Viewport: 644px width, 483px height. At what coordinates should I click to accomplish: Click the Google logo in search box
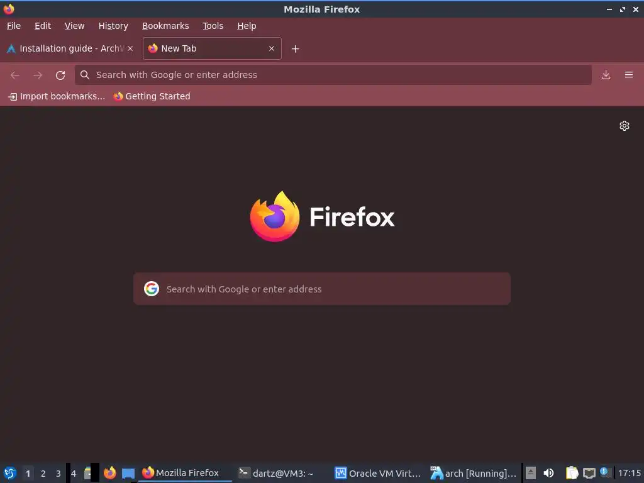click(152, 289)
